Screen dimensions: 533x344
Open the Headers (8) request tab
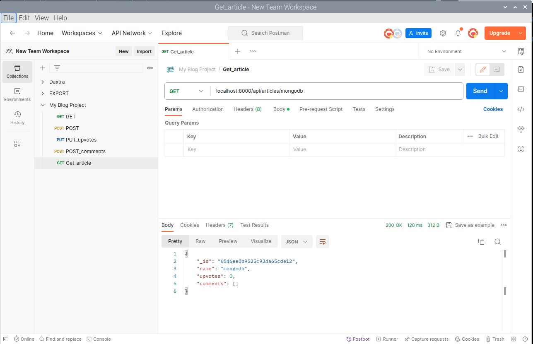tap(248, 109)
